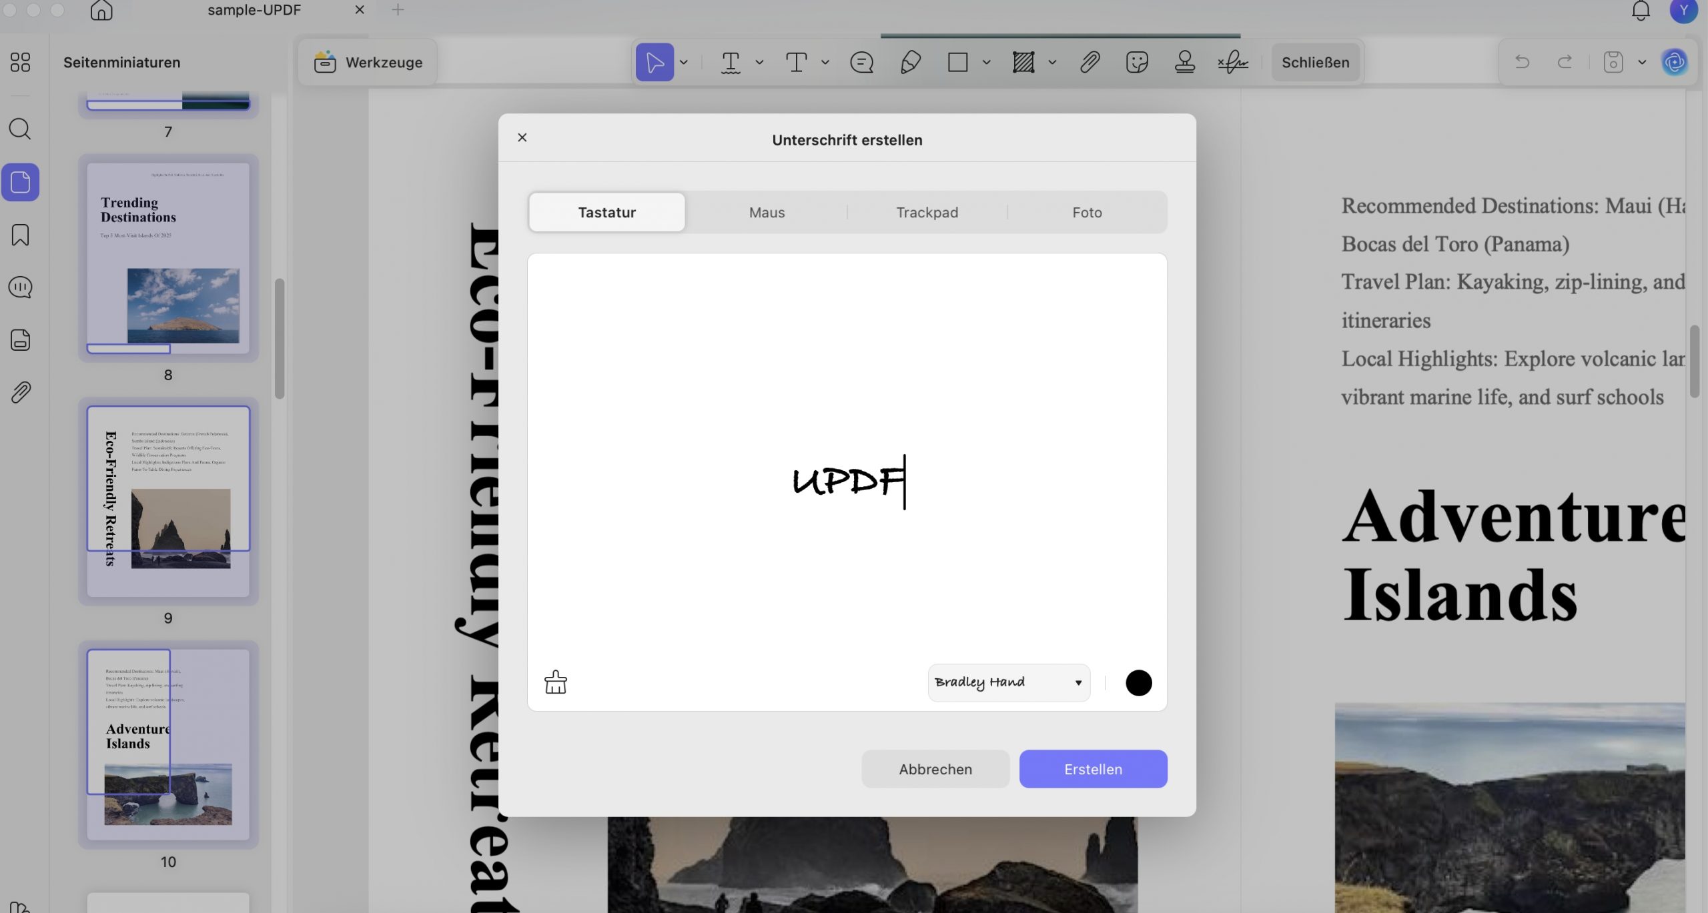The height and width of the screenshot is (913, 1708).
Task: Open the UPDF AI assistant
Action: pos(1675,62)
